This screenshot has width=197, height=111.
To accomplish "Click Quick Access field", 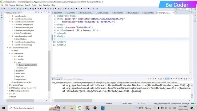I will point(182,9).
